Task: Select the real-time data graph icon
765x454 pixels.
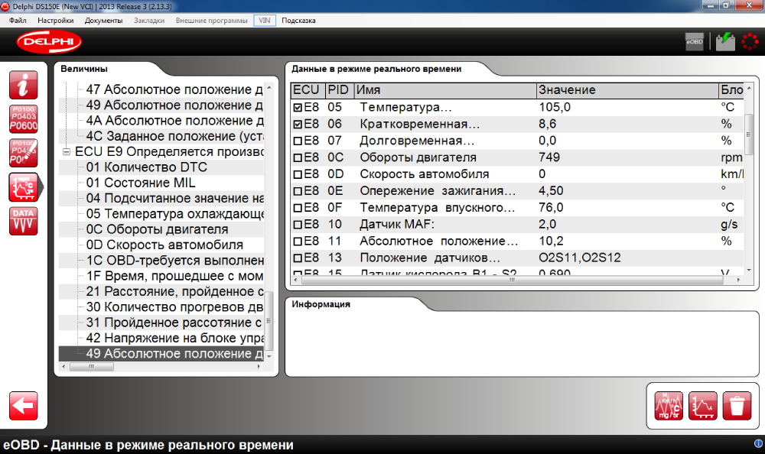Action: pos(24,187)
